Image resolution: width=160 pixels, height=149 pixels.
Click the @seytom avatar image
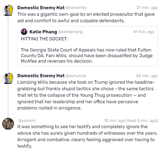tap(8, 124)
